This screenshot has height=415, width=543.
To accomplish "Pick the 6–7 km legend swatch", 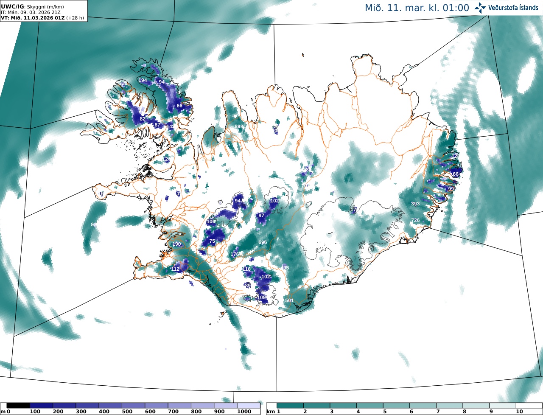I will (x=423, y=406).
